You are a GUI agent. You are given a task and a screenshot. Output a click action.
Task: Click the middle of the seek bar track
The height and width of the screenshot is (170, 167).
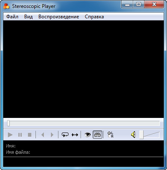[x=83, y=123]
